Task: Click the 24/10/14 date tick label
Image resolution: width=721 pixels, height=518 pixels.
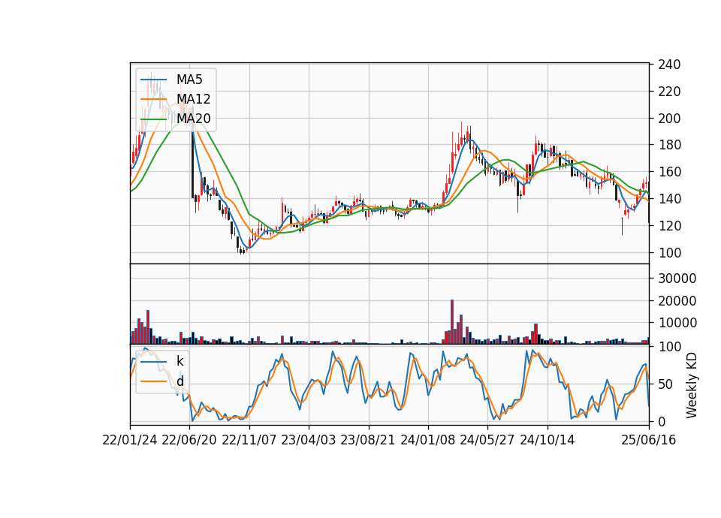Action: [x=548, y=440]
